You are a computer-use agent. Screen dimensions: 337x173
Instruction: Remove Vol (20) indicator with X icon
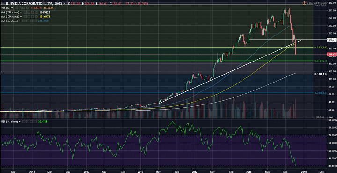(x=27, y=8)
